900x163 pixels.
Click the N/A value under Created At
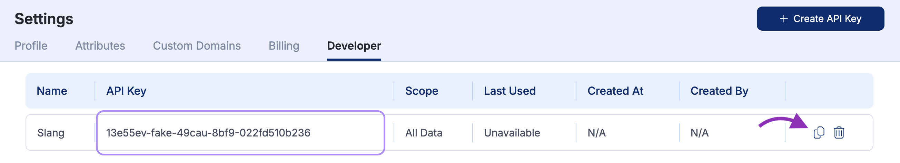tap(596, 133)
